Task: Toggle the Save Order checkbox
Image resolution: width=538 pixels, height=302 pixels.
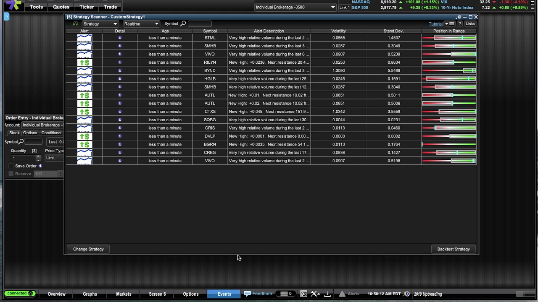Action: tap(11, 166)
